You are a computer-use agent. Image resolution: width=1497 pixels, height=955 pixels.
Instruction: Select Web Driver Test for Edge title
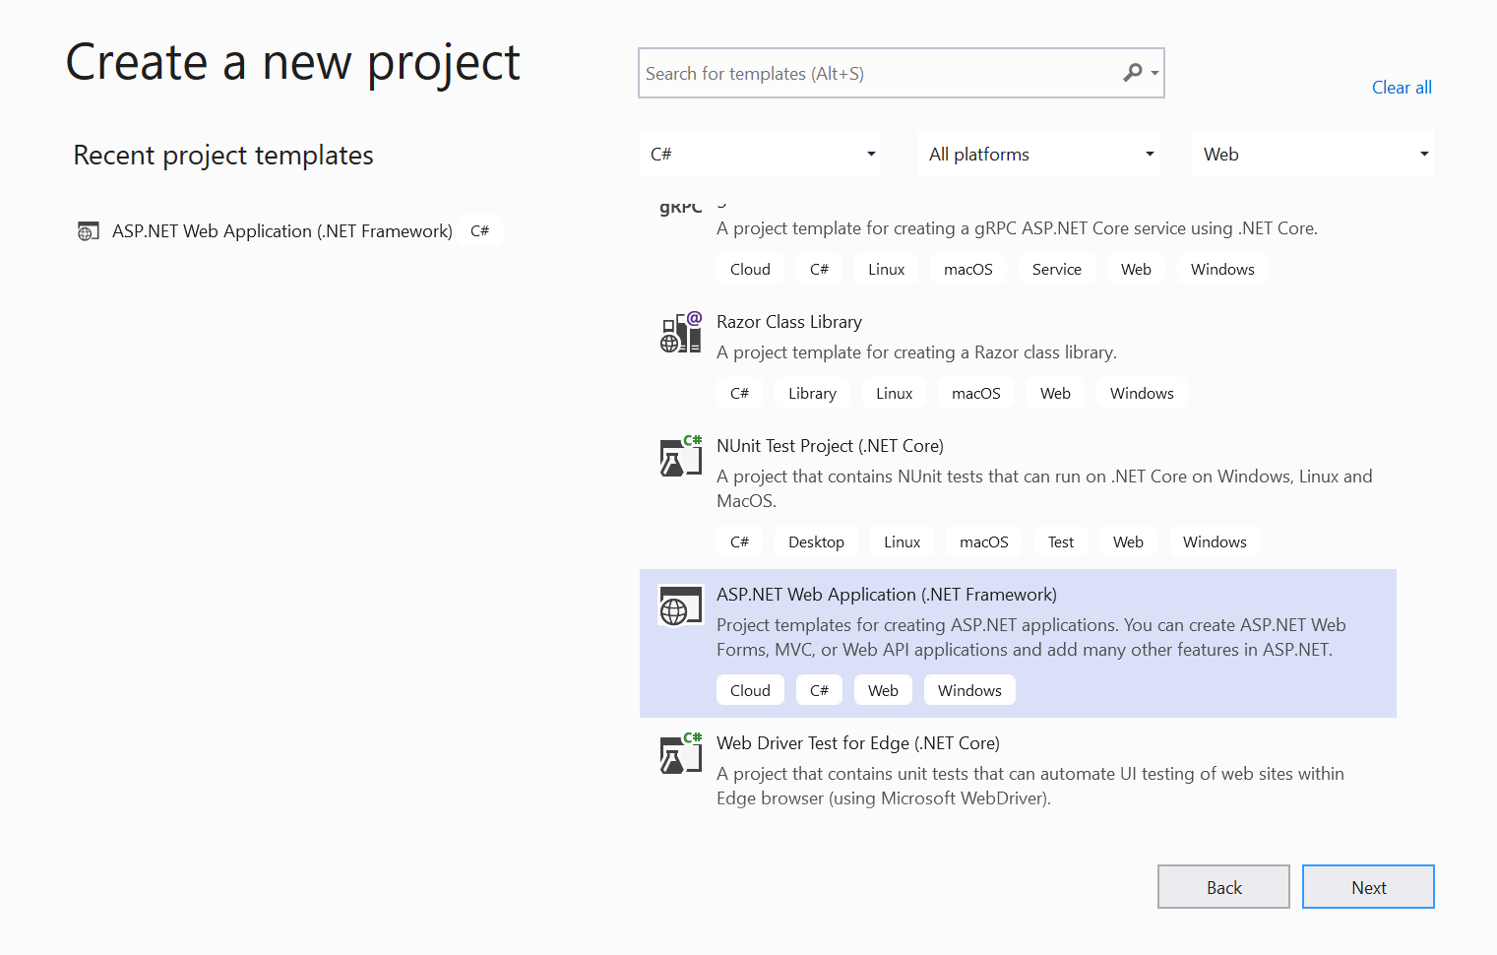point(858,743)
